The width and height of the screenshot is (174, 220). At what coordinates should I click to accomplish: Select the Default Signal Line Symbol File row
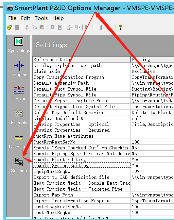pyautogui.click(x=81, y=107)
